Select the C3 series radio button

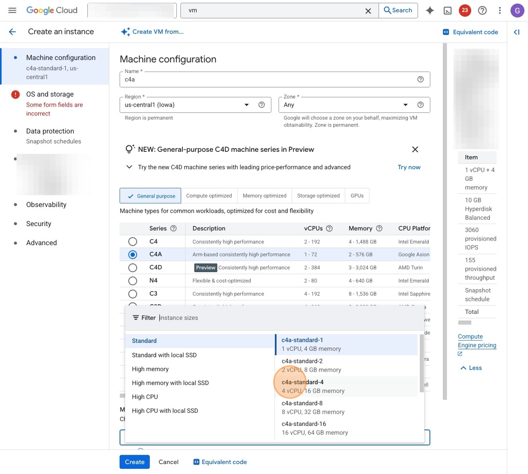click(x=132, y=294)
